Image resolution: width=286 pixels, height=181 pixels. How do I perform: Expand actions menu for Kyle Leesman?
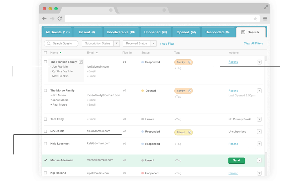[259, 144]
